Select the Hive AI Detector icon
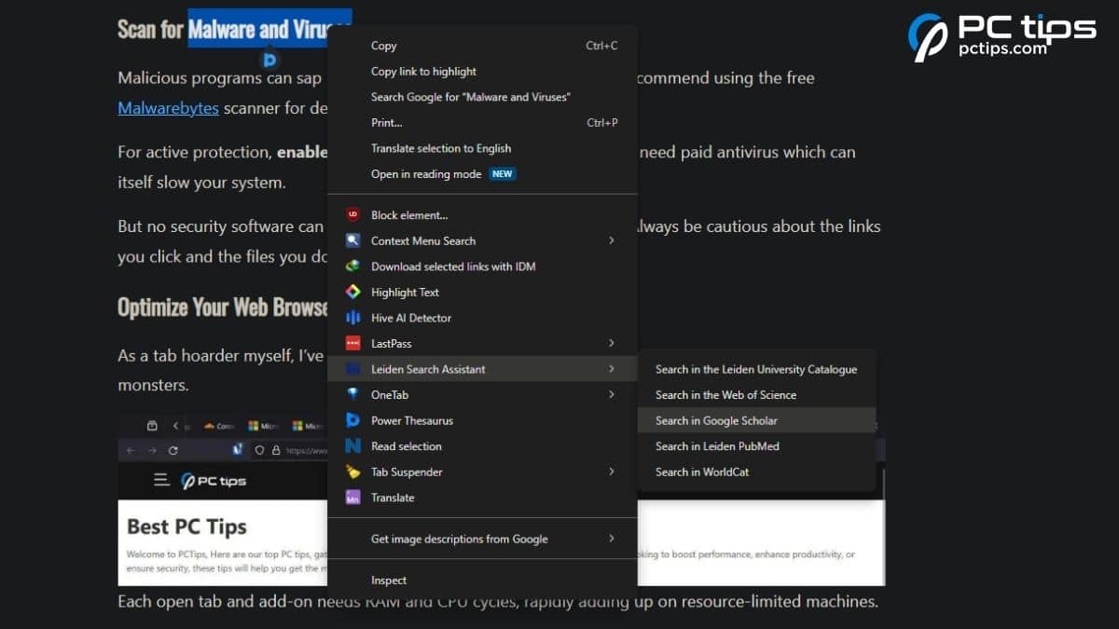Image resolution: width=1119 pixels, height=629 pixels. point(354,318)
